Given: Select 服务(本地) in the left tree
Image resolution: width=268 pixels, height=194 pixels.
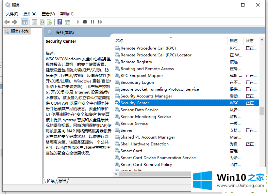Looking at the screenshot, I should click(17, 31).
